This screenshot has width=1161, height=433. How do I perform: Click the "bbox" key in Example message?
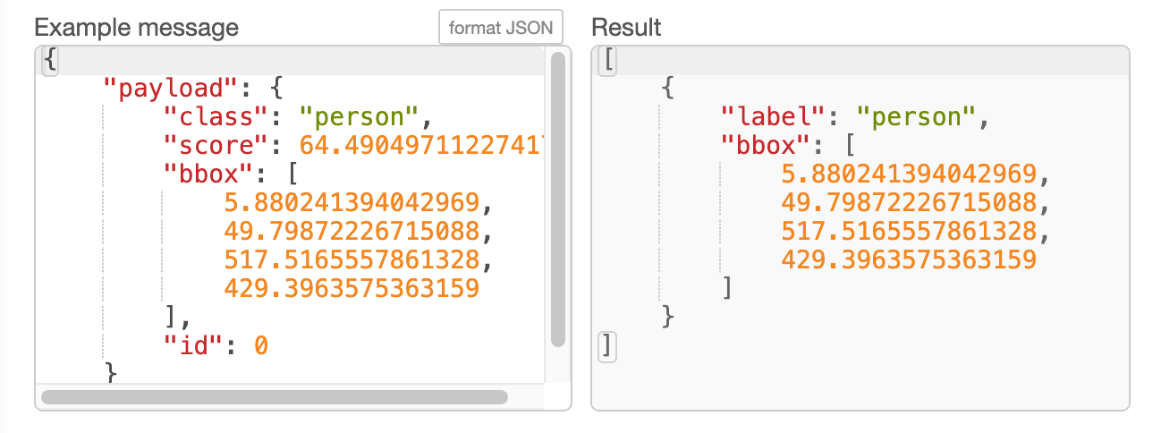202,174
